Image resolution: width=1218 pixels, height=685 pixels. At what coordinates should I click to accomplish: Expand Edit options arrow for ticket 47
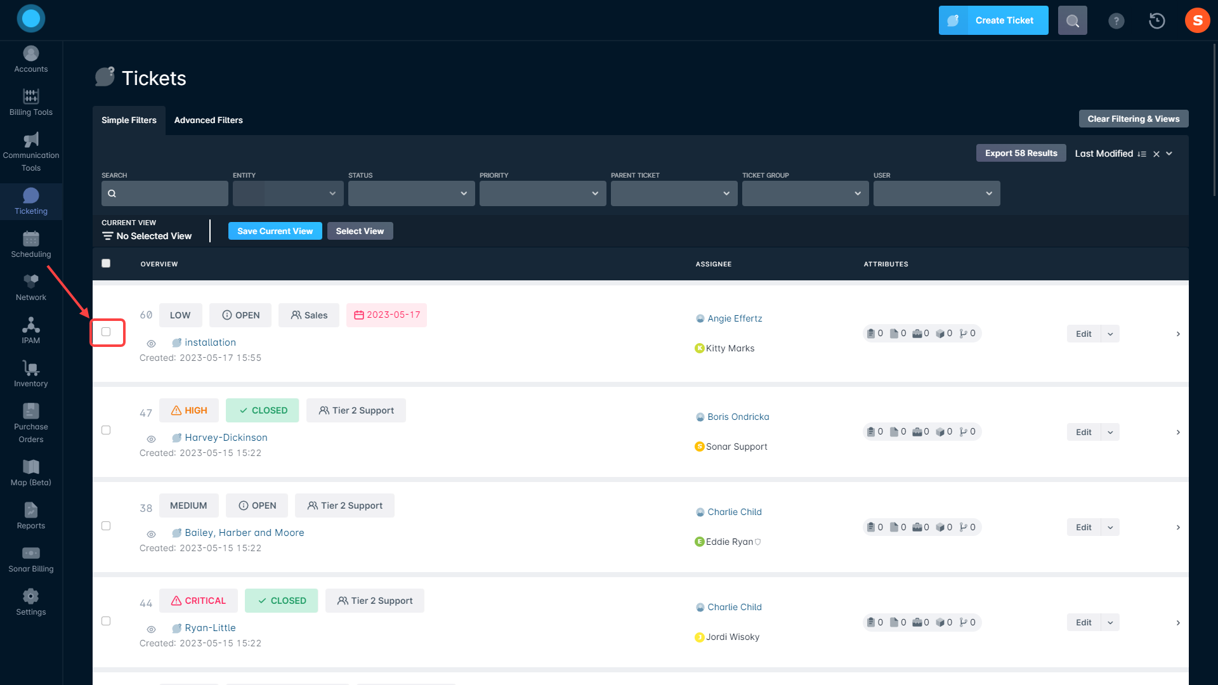1110,432
